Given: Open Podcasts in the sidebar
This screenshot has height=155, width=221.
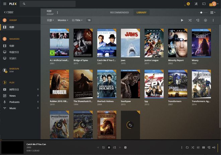Looking at the screenshot, I should coord(14,102).
